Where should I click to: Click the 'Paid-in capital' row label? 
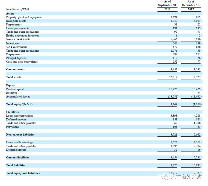(x=15, y=89)
